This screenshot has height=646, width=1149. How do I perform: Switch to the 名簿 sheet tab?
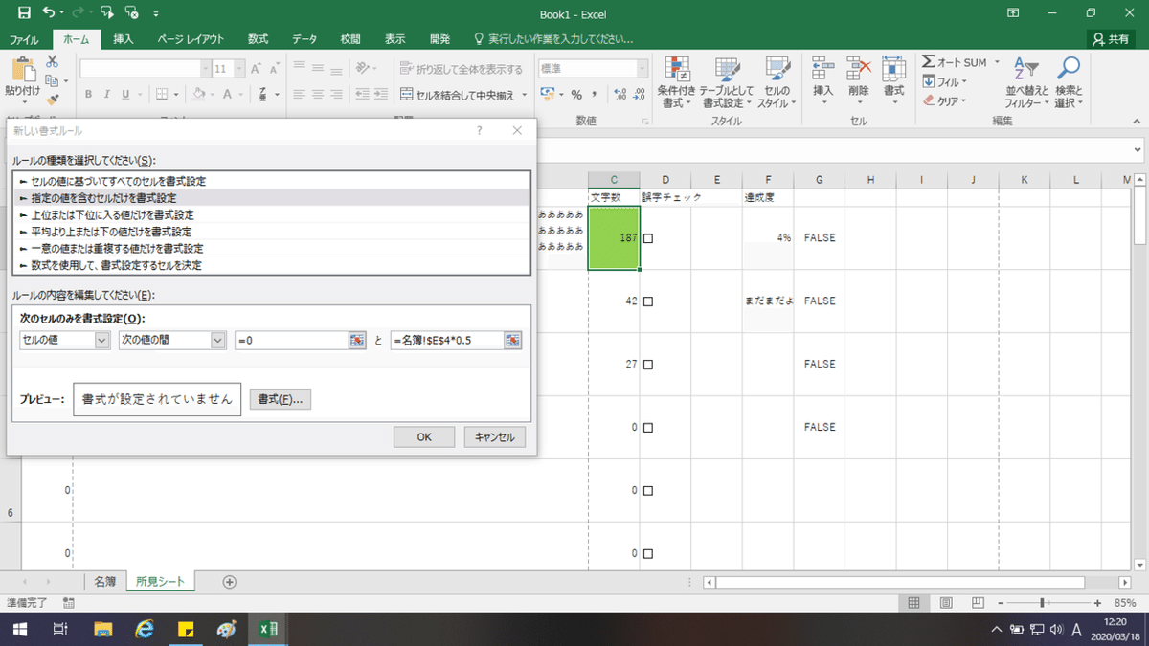tap(104, 581)
